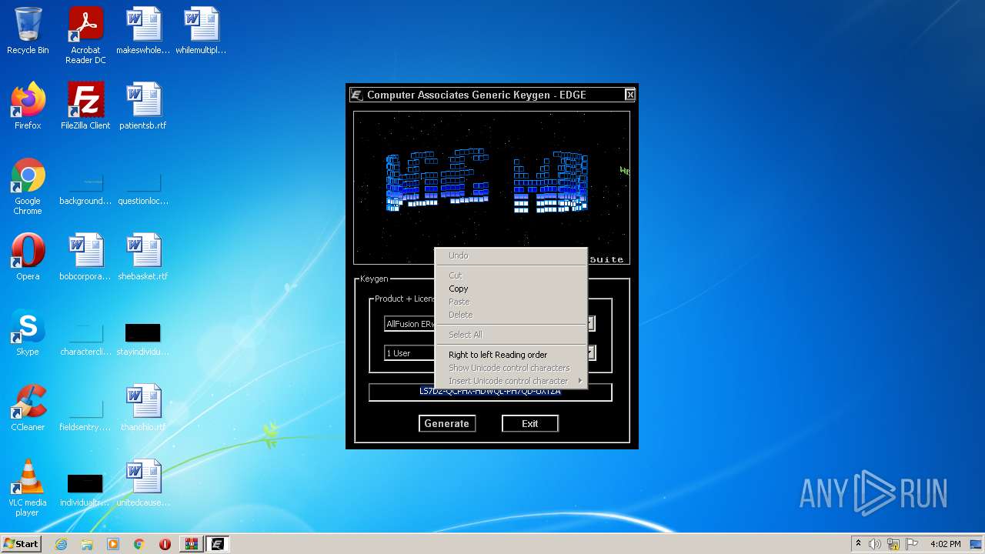The image size is (985, 554).
Task: Click the Exit button
Action: 530,423
